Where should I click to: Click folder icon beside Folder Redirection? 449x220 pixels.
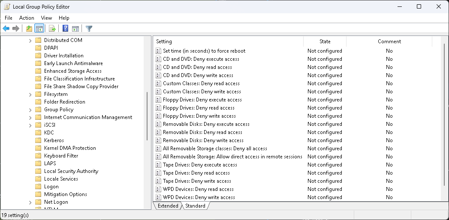point(38,102)
